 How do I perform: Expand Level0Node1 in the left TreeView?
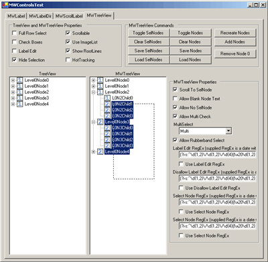pos(13,86)
